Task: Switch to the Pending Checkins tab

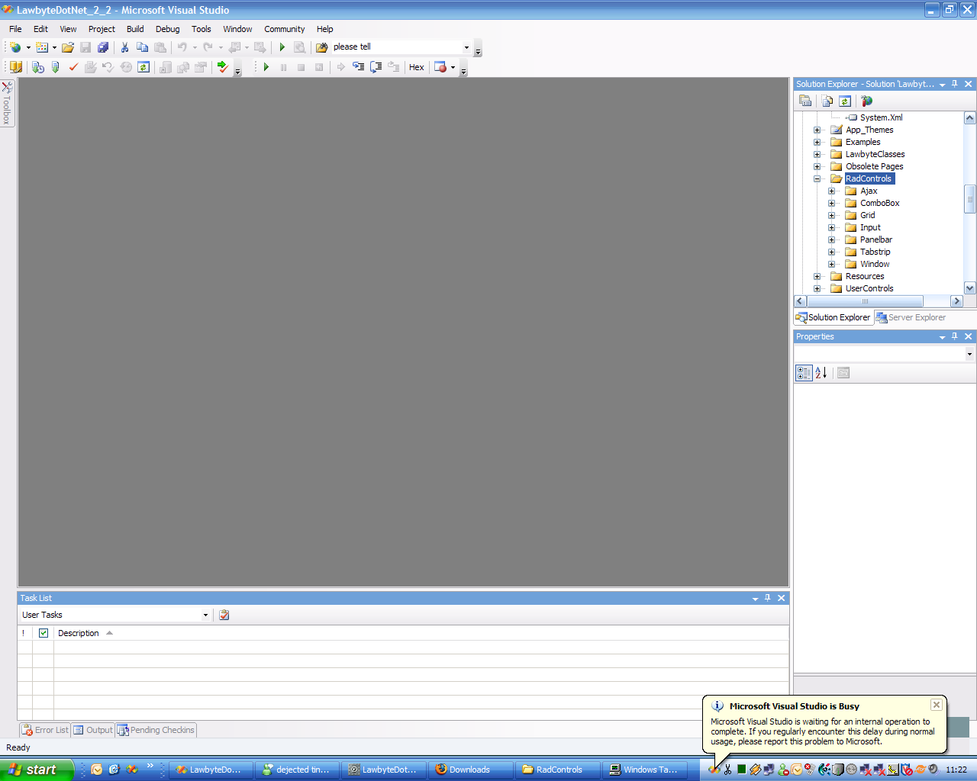Action: click(156, 730)
